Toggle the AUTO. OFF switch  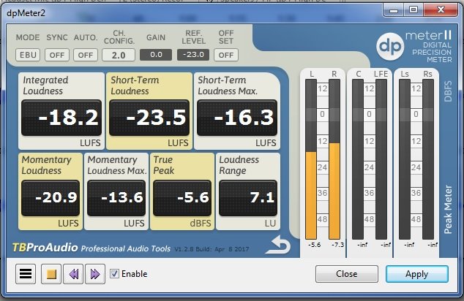86,54
